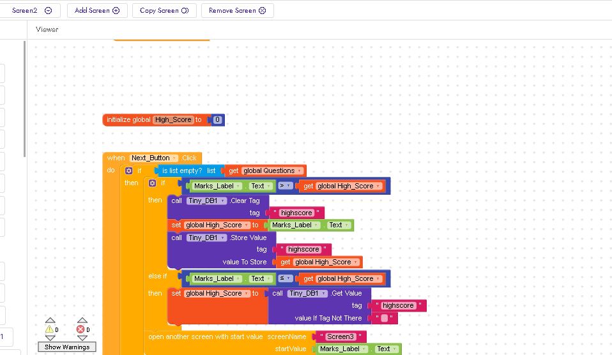Click the plus icon on Add Screen

[116, 11]
